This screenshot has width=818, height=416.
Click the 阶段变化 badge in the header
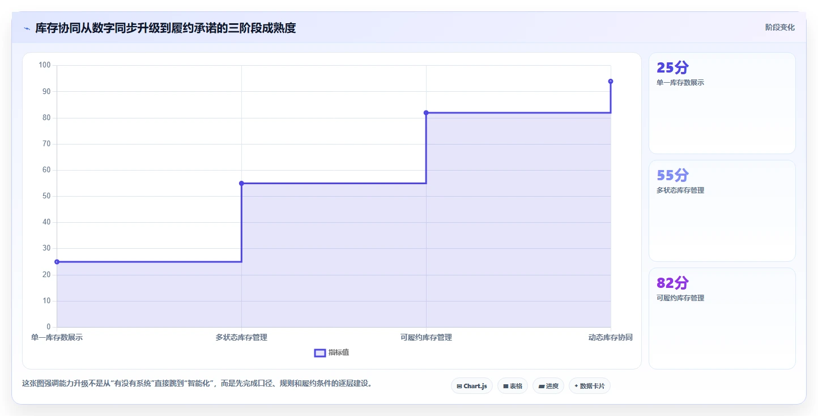780,27
